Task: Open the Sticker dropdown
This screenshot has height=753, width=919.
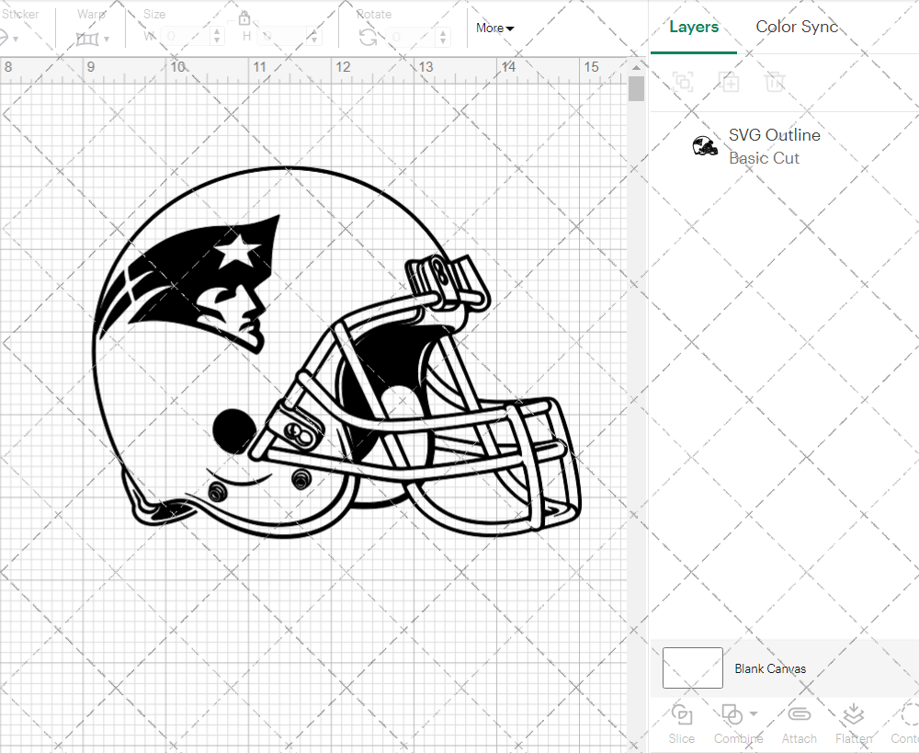Action: coord(10,39)
